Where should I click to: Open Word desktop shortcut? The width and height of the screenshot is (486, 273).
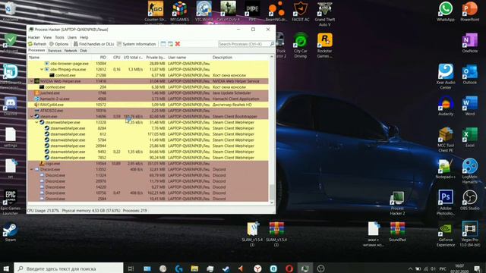coord(469,106)
